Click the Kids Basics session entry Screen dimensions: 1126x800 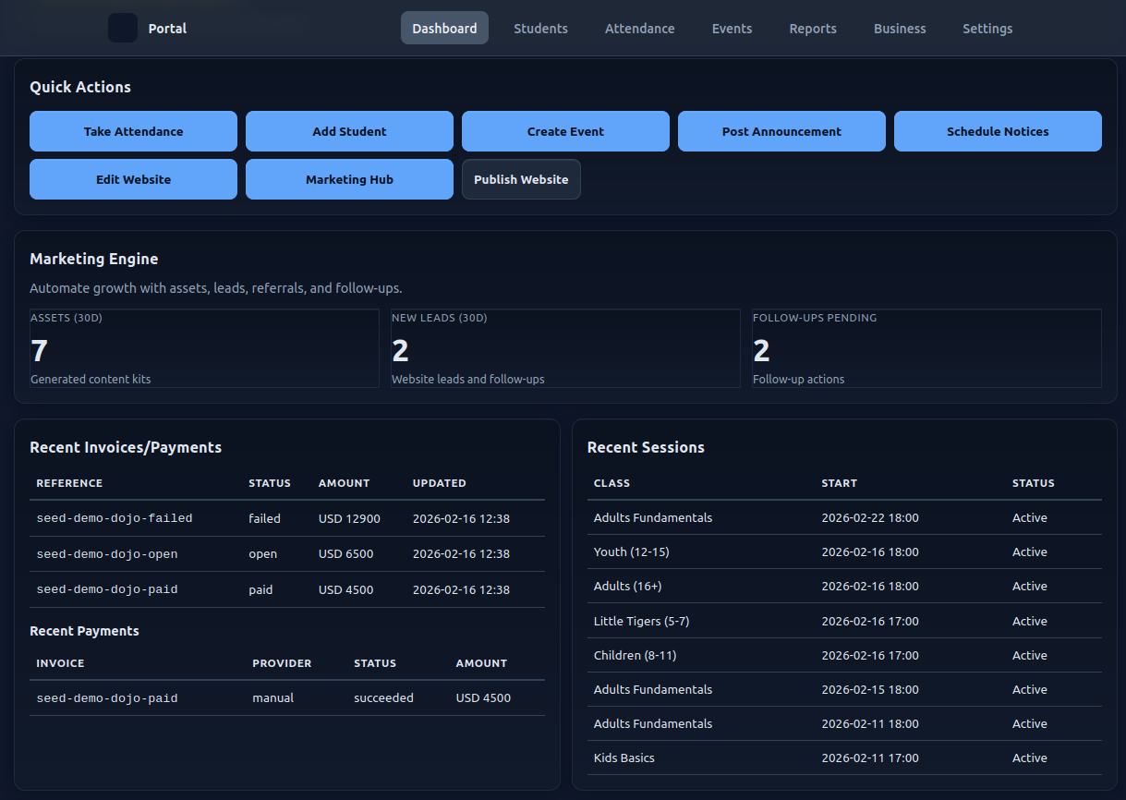point(844,758)
